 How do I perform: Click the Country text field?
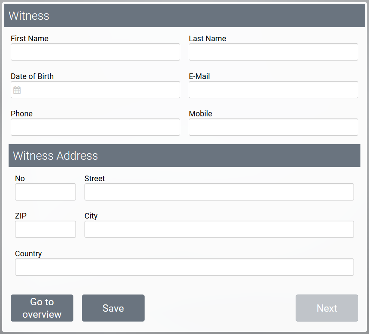pyautogui.click(x=184, y=267)
